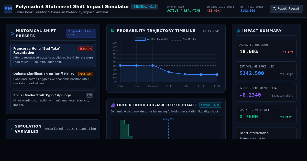Click the ACTIVE / REAL-TIME market mode status
This screenshot has width=307, height=161.
tap(184, 11)
